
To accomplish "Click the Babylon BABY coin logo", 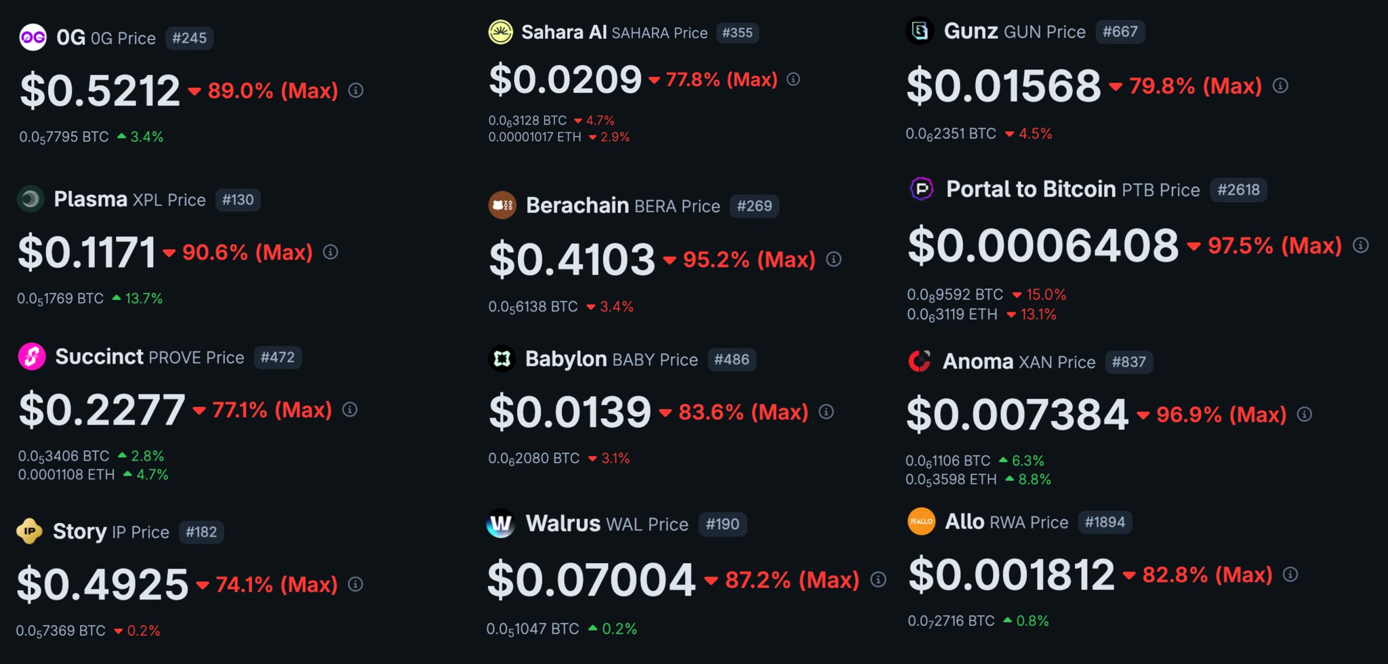I will click(502, 359).
